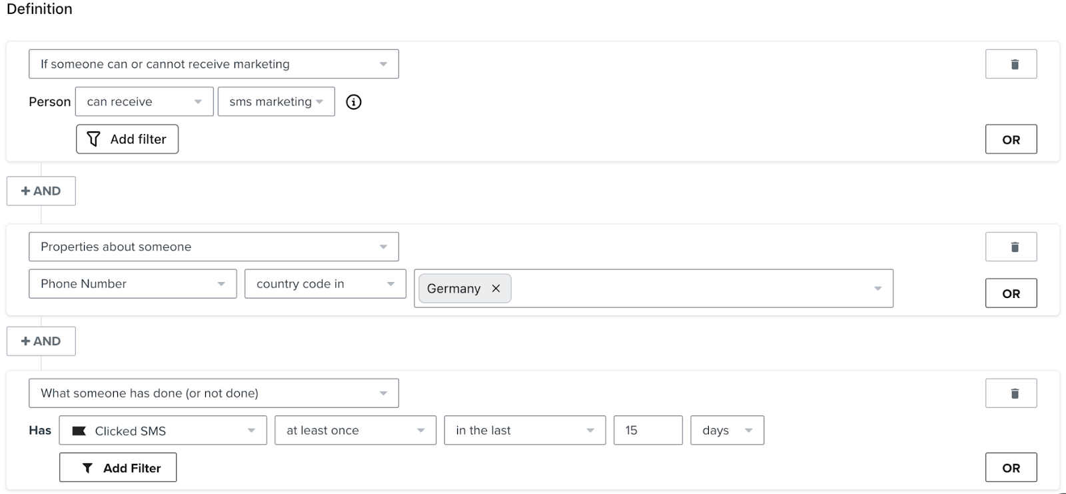1066x494 pixels.
Task: Click Add Filter under Clicked SMS condition
Action: [118, 468]
